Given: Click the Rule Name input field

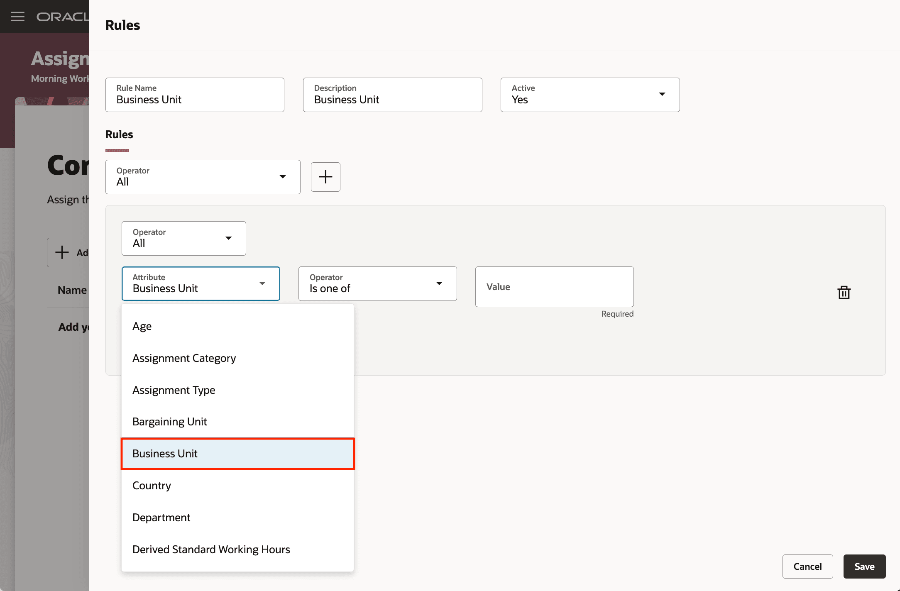Looking at the screenshot, I should (x=194, y=99).
